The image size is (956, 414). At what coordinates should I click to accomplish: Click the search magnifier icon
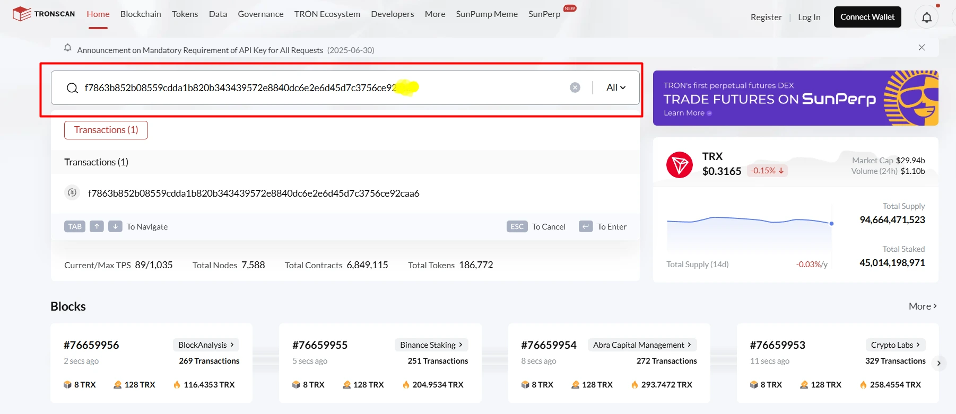pos(72,88)
